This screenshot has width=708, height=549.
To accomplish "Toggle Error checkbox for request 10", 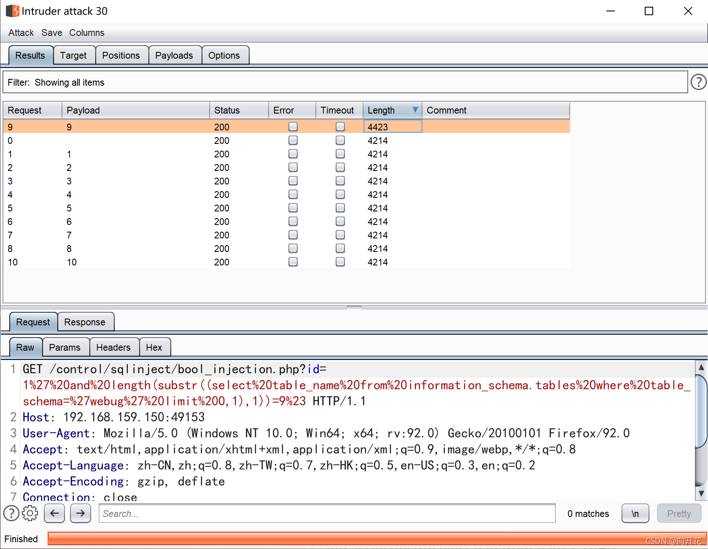I will click(x=293, y=262).
